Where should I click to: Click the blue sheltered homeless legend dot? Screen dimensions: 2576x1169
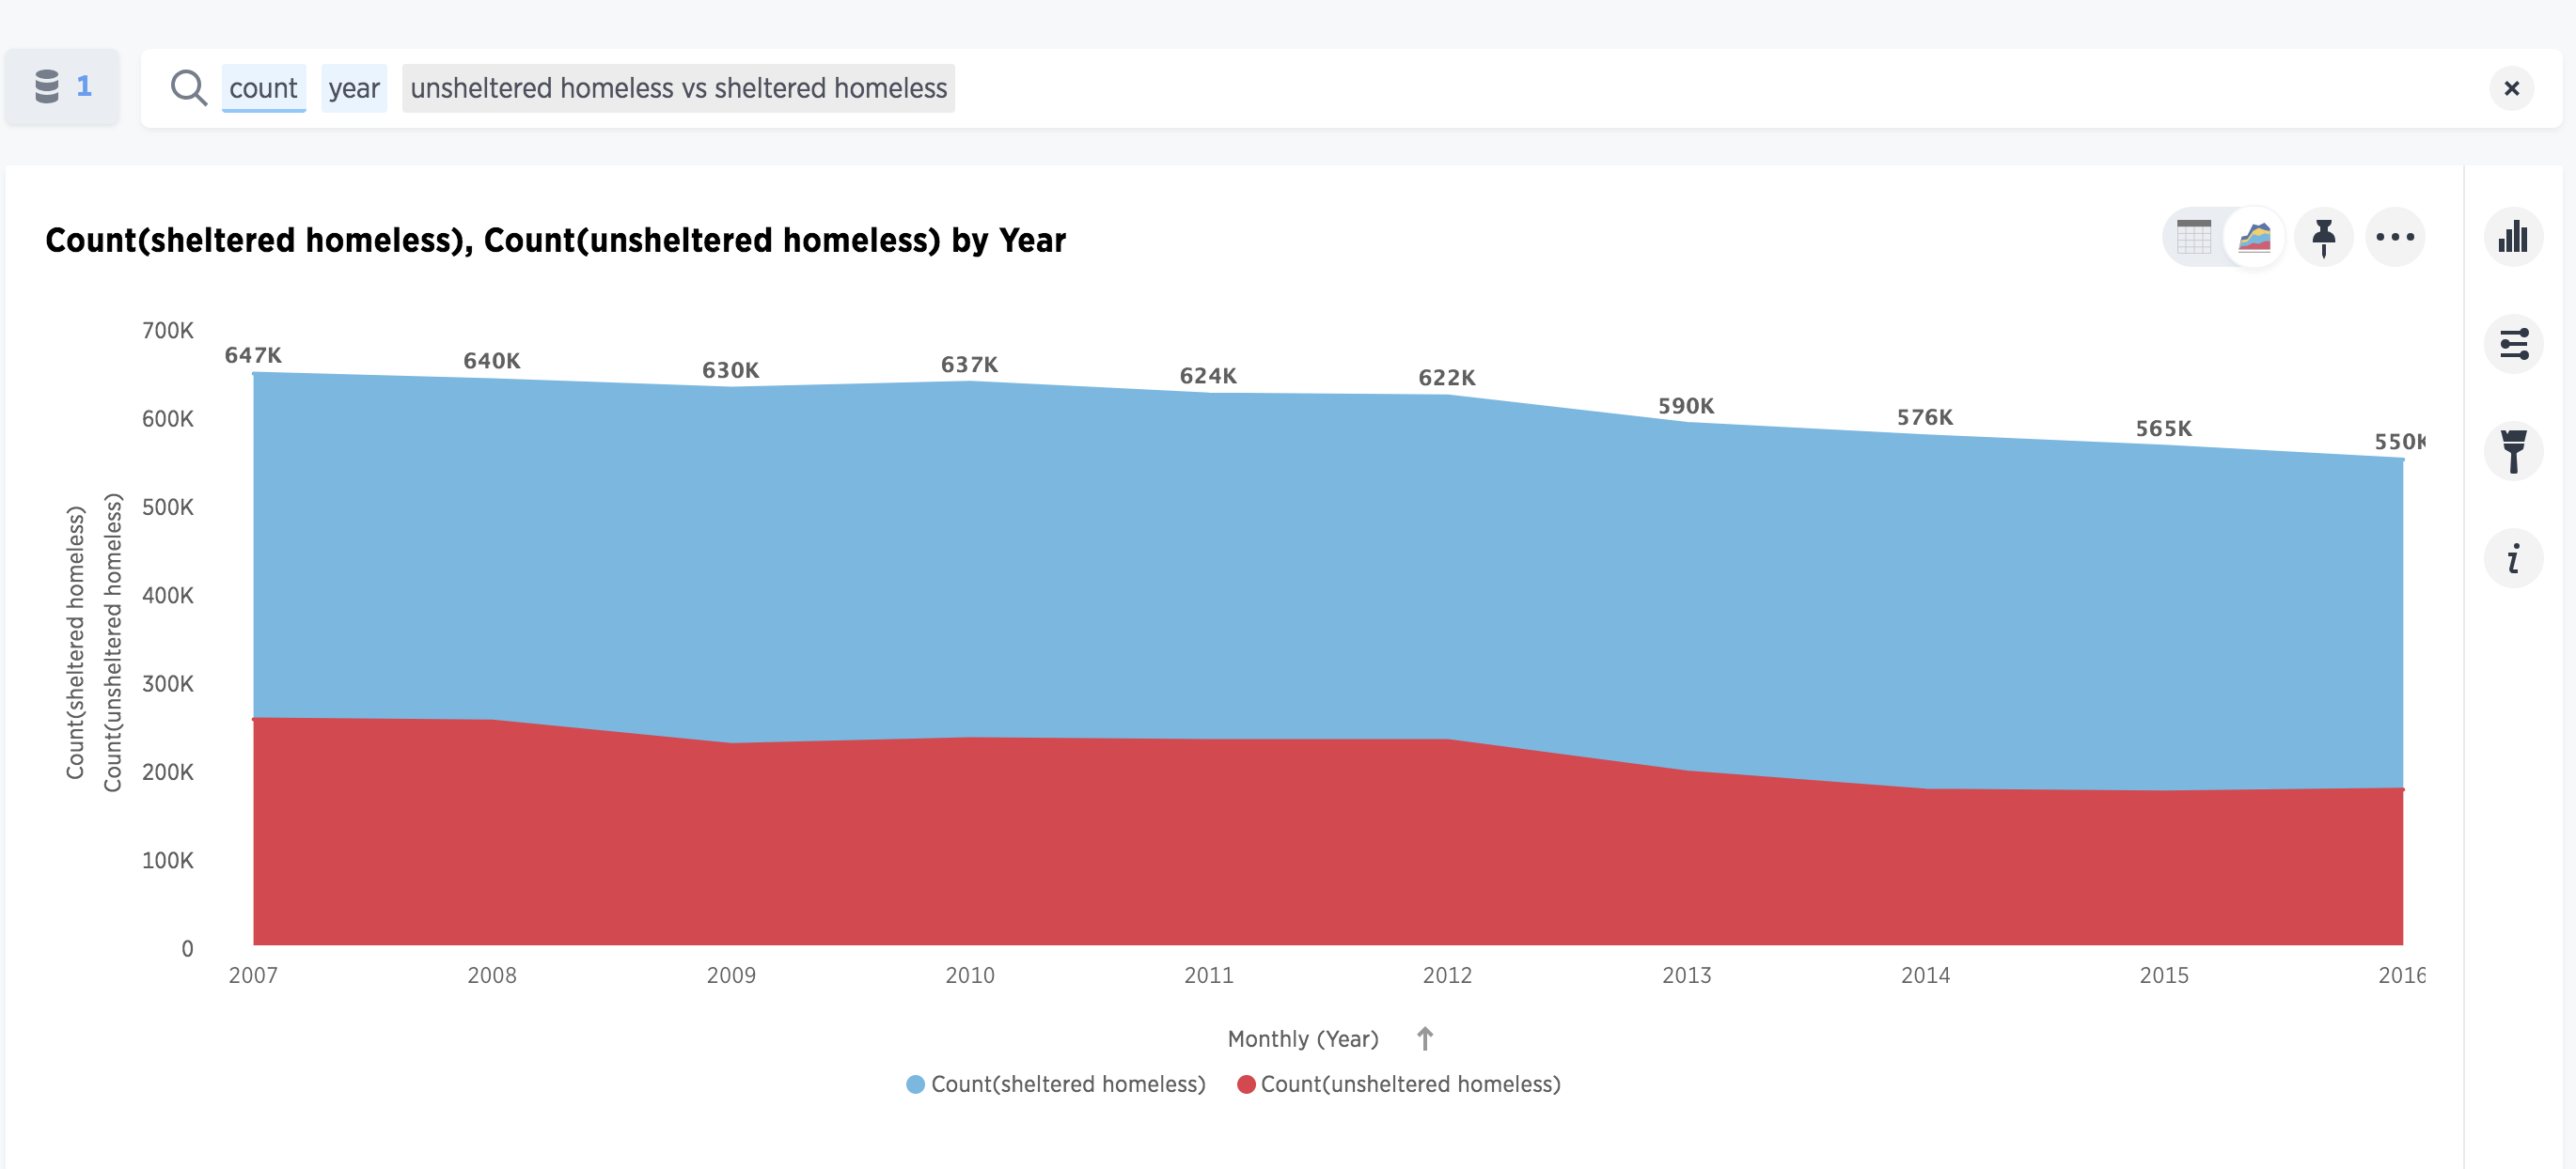coord(915,1085)
